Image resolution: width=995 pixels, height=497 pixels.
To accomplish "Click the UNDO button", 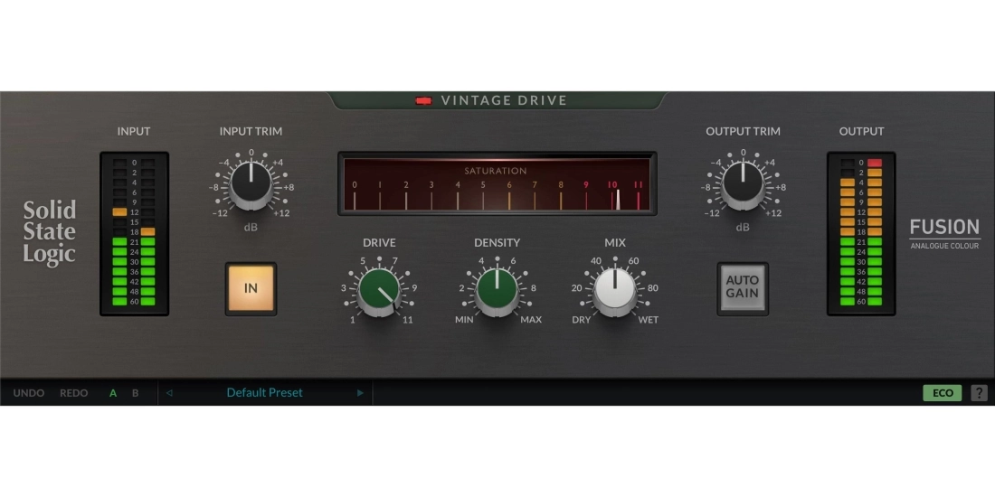I will [x=29, y=393].
